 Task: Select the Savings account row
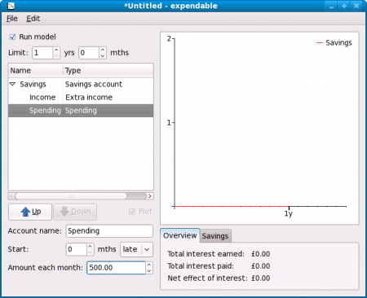[81, 84]
